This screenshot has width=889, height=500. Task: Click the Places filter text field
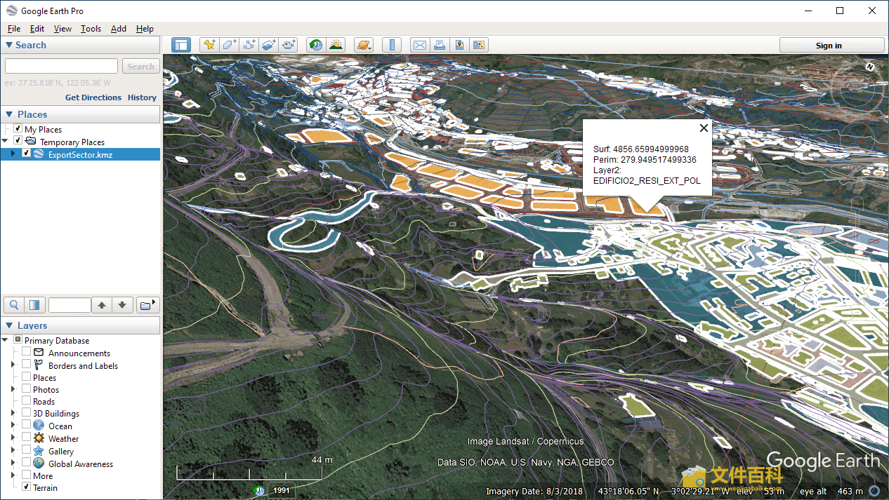[x=70, y=305]
